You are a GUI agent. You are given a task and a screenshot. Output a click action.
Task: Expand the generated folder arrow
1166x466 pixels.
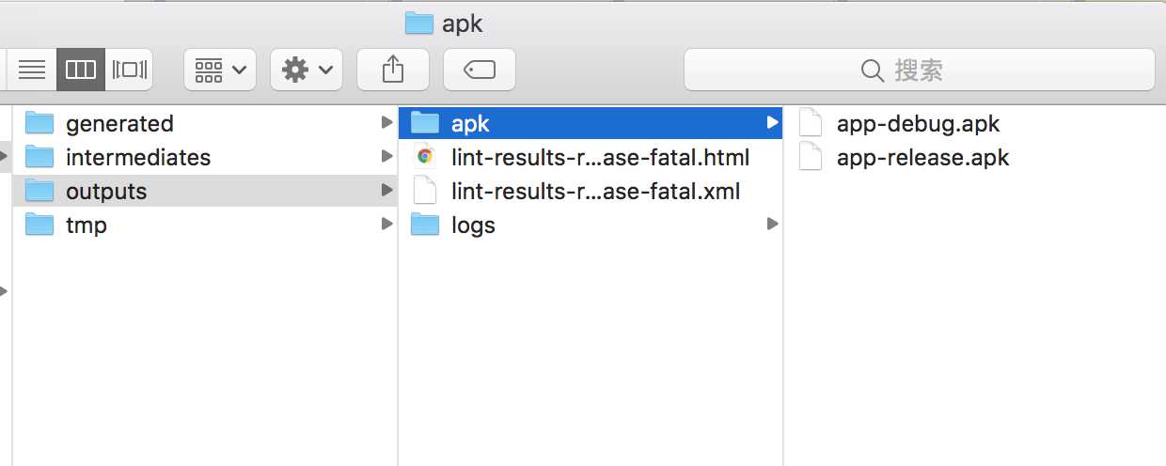point(386,123)
